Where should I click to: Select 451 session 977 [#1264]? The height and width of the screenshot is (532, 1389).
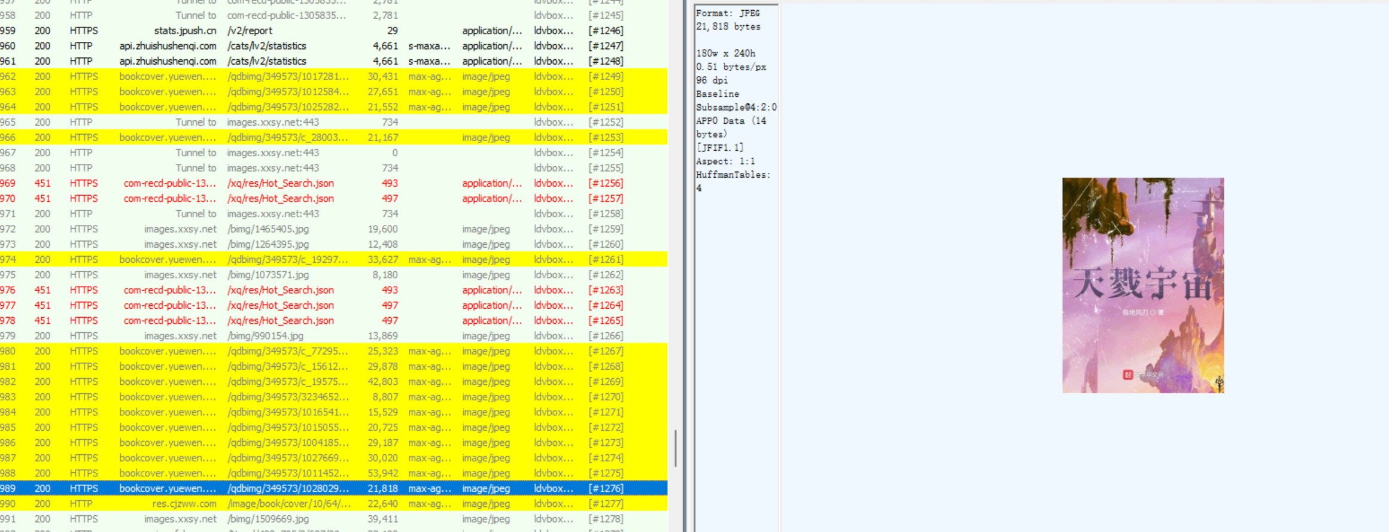click(334, 305)
